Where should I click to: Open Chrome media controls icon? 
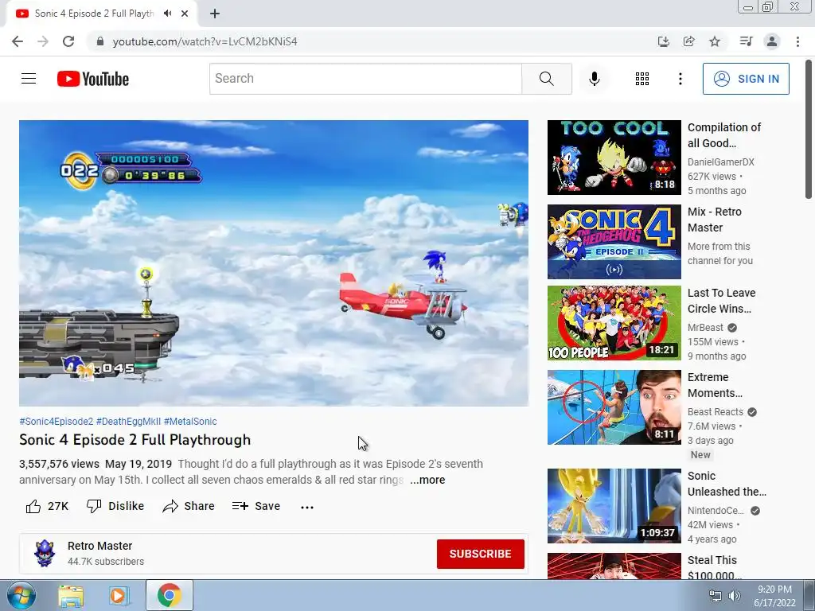[x=746, y=41]
